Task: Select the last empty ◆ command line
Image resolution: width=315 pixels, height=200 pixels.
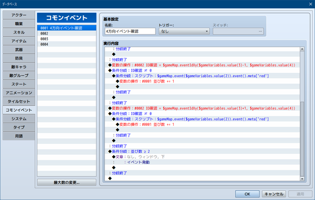Action: [x=202, y=178]
